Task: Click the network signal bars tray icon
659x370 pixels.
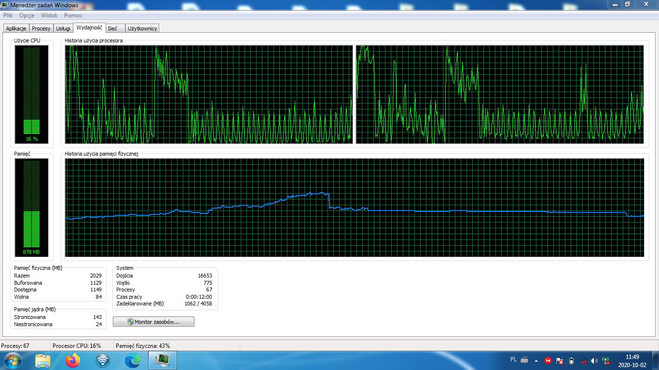Action: coord(583,361)
